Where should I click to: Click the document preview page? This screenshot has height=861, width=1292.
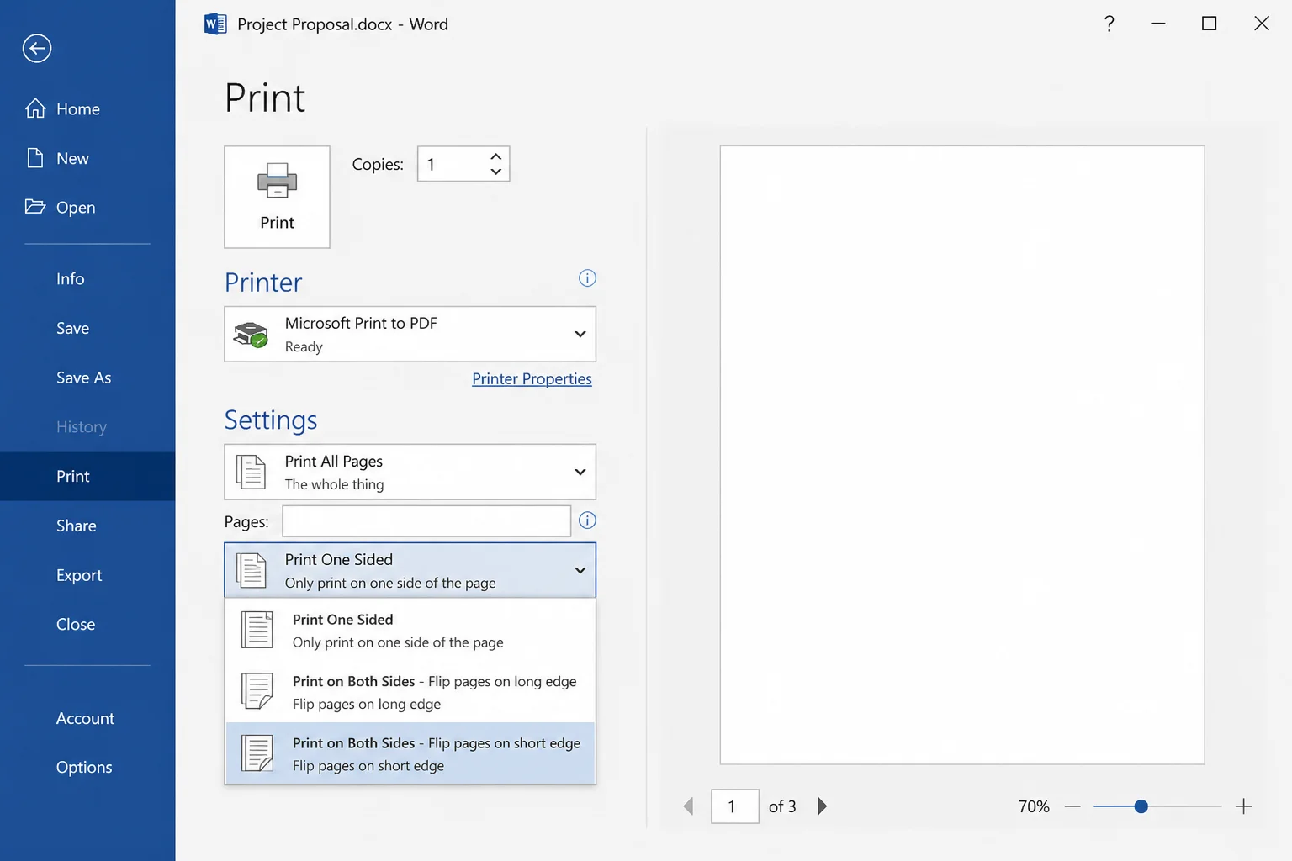(962, 455)
